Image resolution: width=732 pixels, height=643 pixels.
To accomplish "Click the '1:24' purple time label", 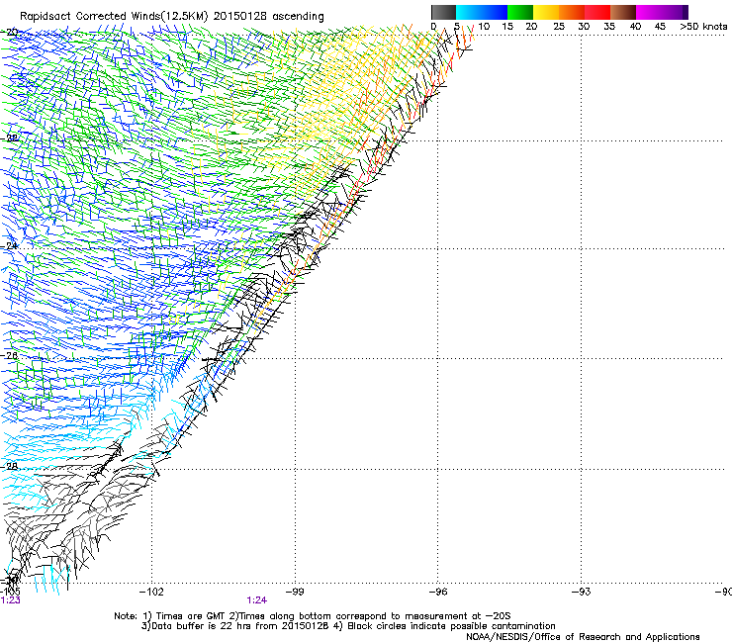I will pos(257,600).
